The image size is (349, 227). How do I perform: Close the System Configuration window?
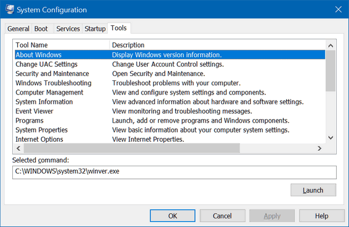[x=339, y=9]
